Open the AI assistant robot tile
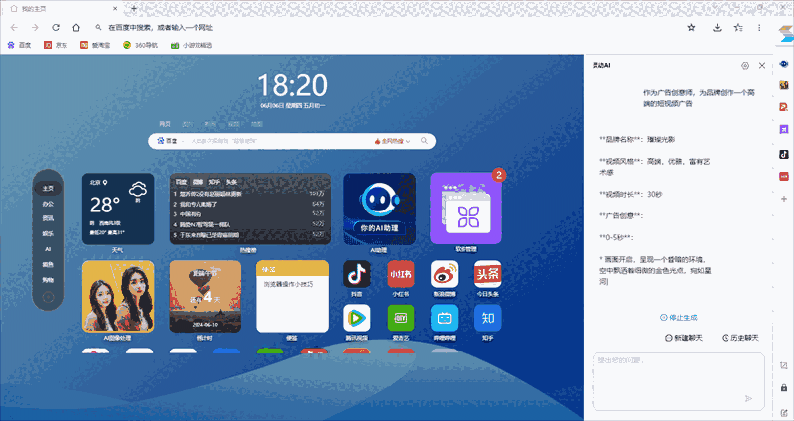The height and width of the screenshot is (421, 794). click(379, 209)
